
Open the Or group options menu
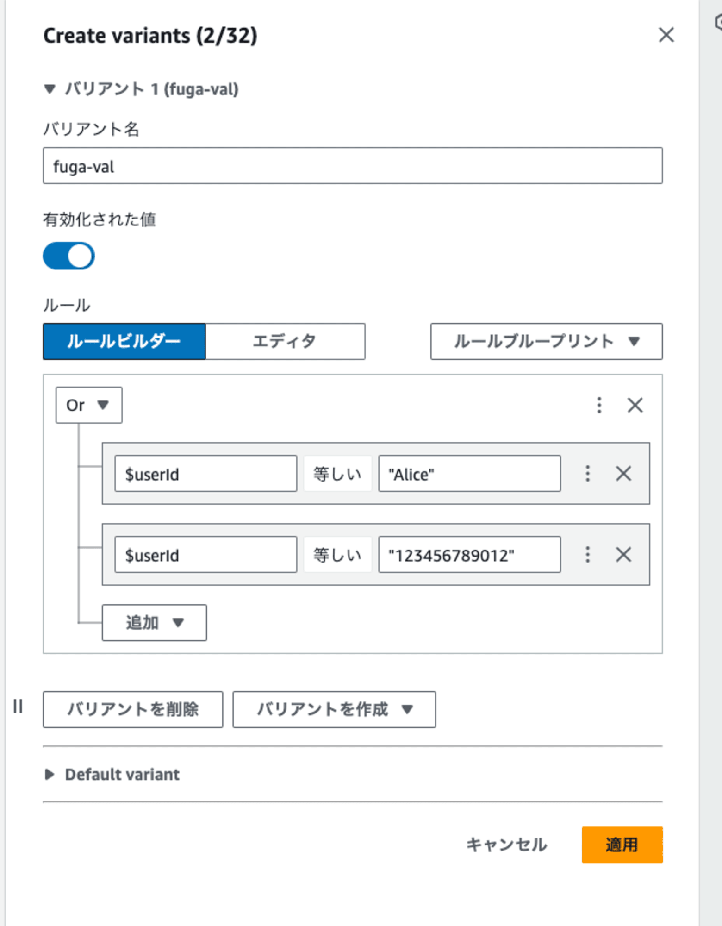(599, 405)
